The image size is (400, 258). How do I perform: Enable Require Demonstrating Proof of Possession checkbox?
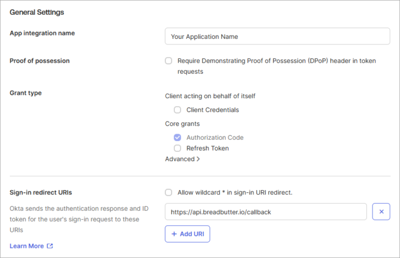(169, 61)
